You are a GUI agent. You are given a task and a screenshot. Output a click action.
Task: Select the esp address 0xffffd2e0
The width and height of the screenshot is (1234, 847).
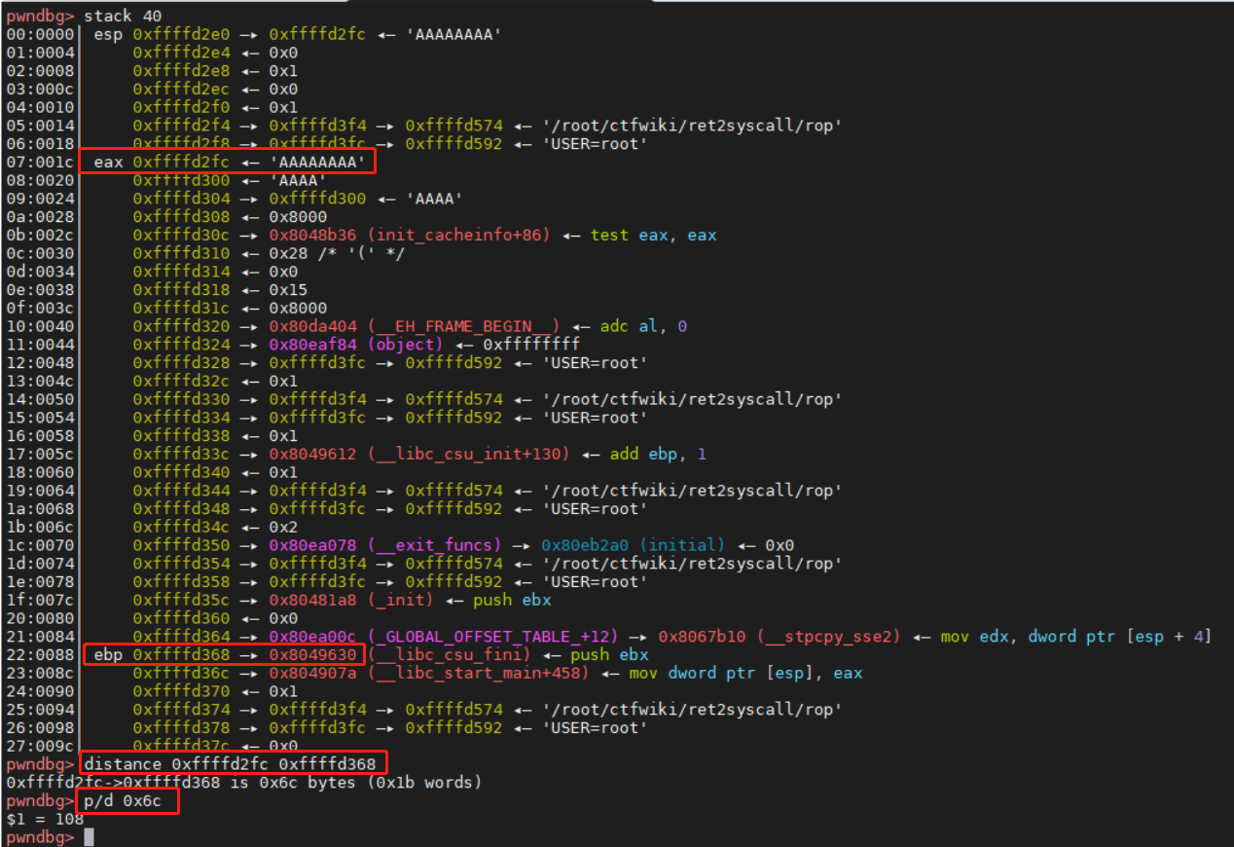point(181,34)
